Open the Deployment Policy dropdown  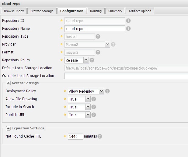(x=101, y=91)
